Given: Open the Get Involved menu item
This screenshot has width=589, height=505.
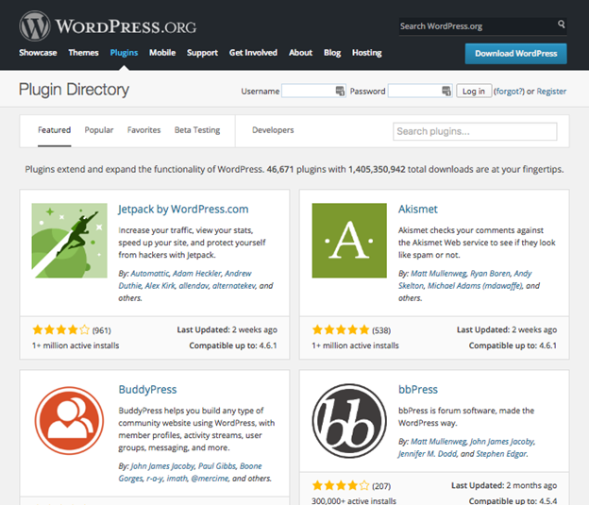Looking at the screenshot, I should pyautogui.click(x=253, y=53).
